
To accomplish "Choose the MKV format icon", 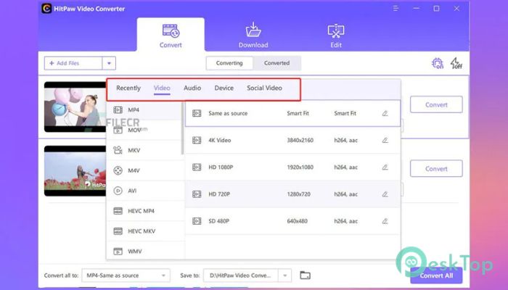I will coord(118,150).
